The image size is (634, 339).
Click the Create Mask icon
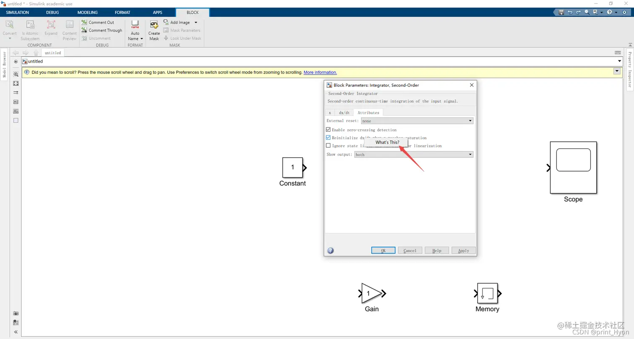click(154, 25)
